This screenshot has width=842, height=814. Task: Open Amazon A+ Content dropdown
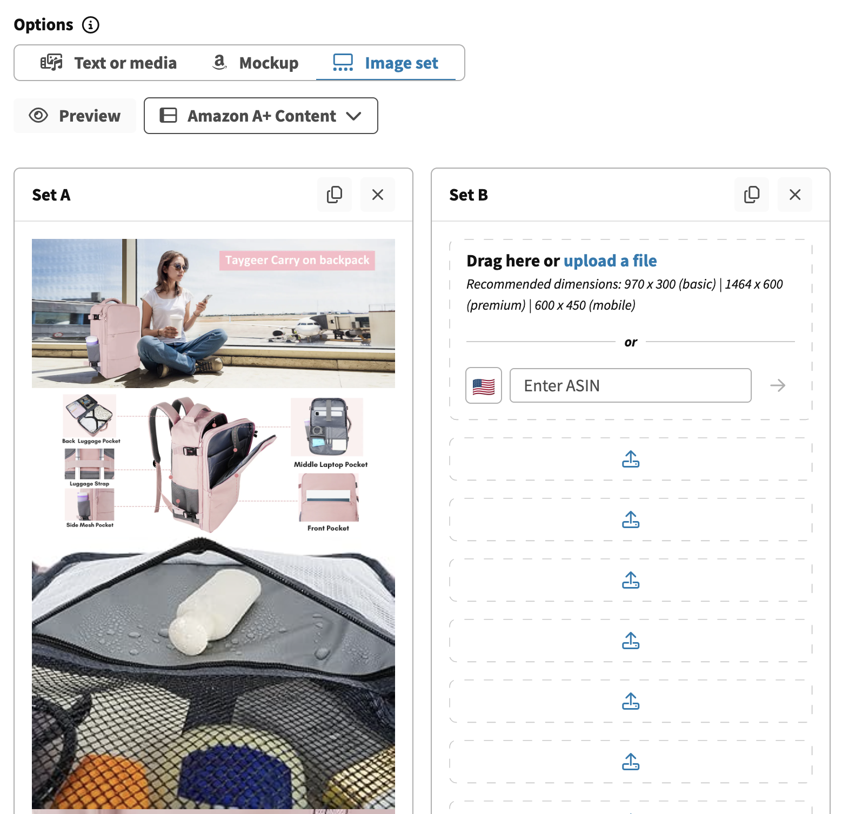point(261,116)
